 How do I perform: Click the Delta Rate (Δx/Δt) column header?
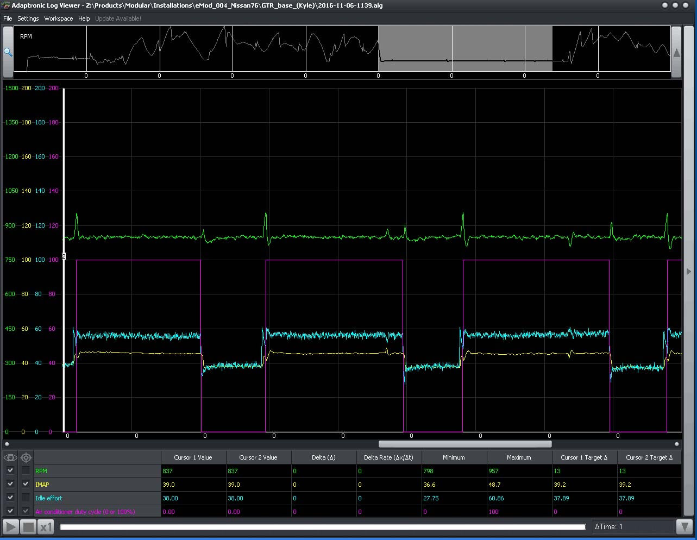[x=389, y=457]
